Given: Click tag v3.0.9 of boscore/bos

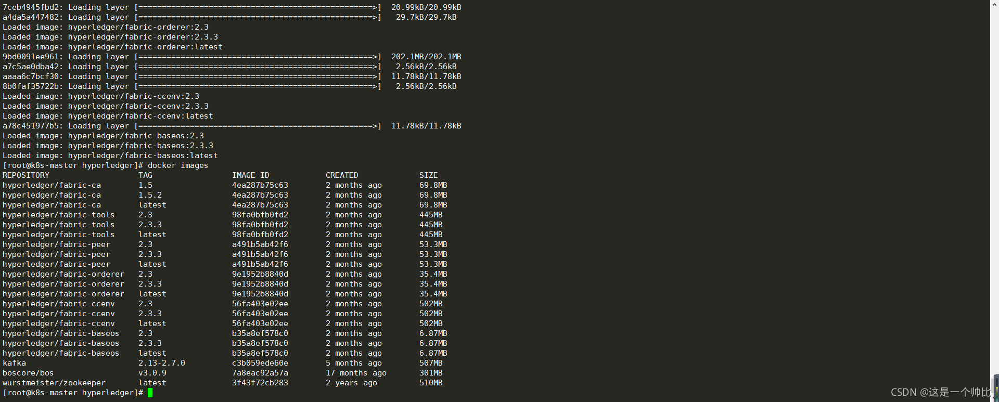Looking at the screenshot, I should (x=152, y=373).
